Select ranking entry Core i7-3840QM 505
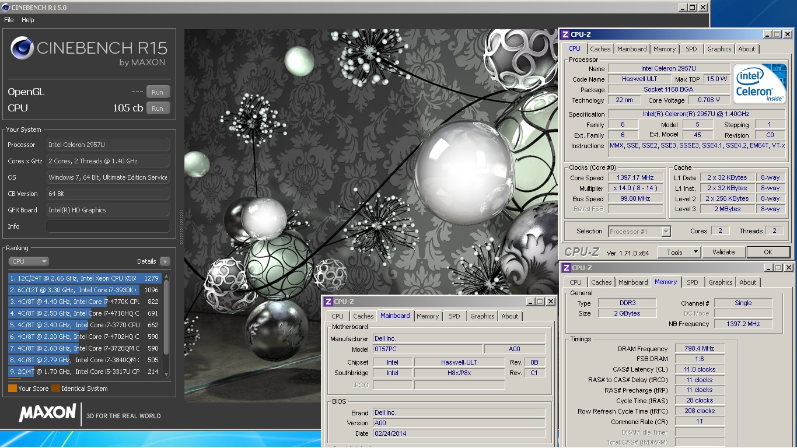The image size is (797, 448). 85,360
